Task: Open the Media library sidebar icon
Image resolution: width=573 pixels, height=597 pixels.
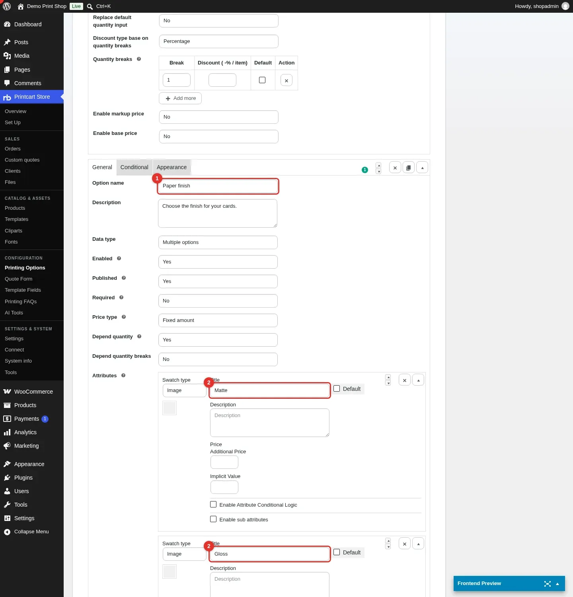Action: [x=7, y=56]
